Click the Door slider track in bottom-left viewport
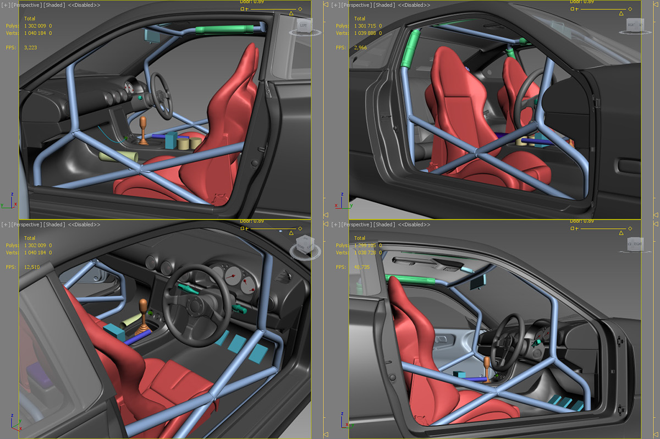The height and width of the screenshot is (439, 660). tap(272, 228)
